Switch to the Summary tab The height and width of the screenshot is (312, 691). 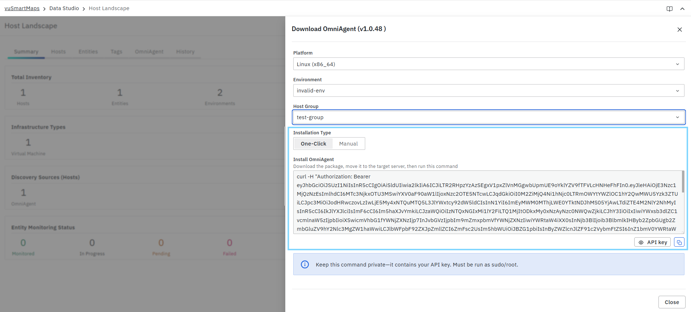(26, 52)
